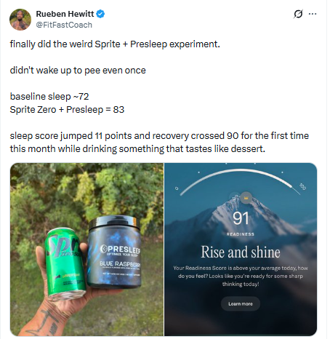Open the Grok explain-post icon
330x339 pixels.
(298, 14)
